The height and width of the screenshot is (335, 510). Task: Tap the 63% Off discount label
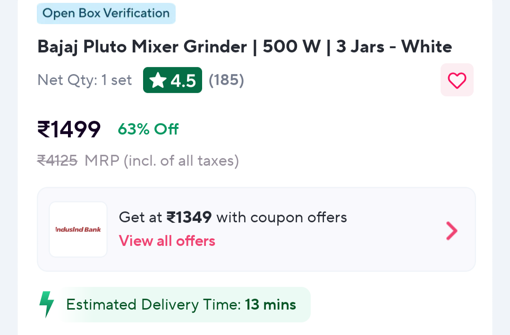tap(148, 129)
